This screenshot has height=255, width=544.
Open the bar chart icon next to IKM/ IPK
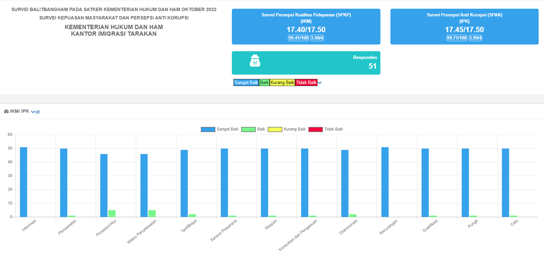tap(38, 112)
